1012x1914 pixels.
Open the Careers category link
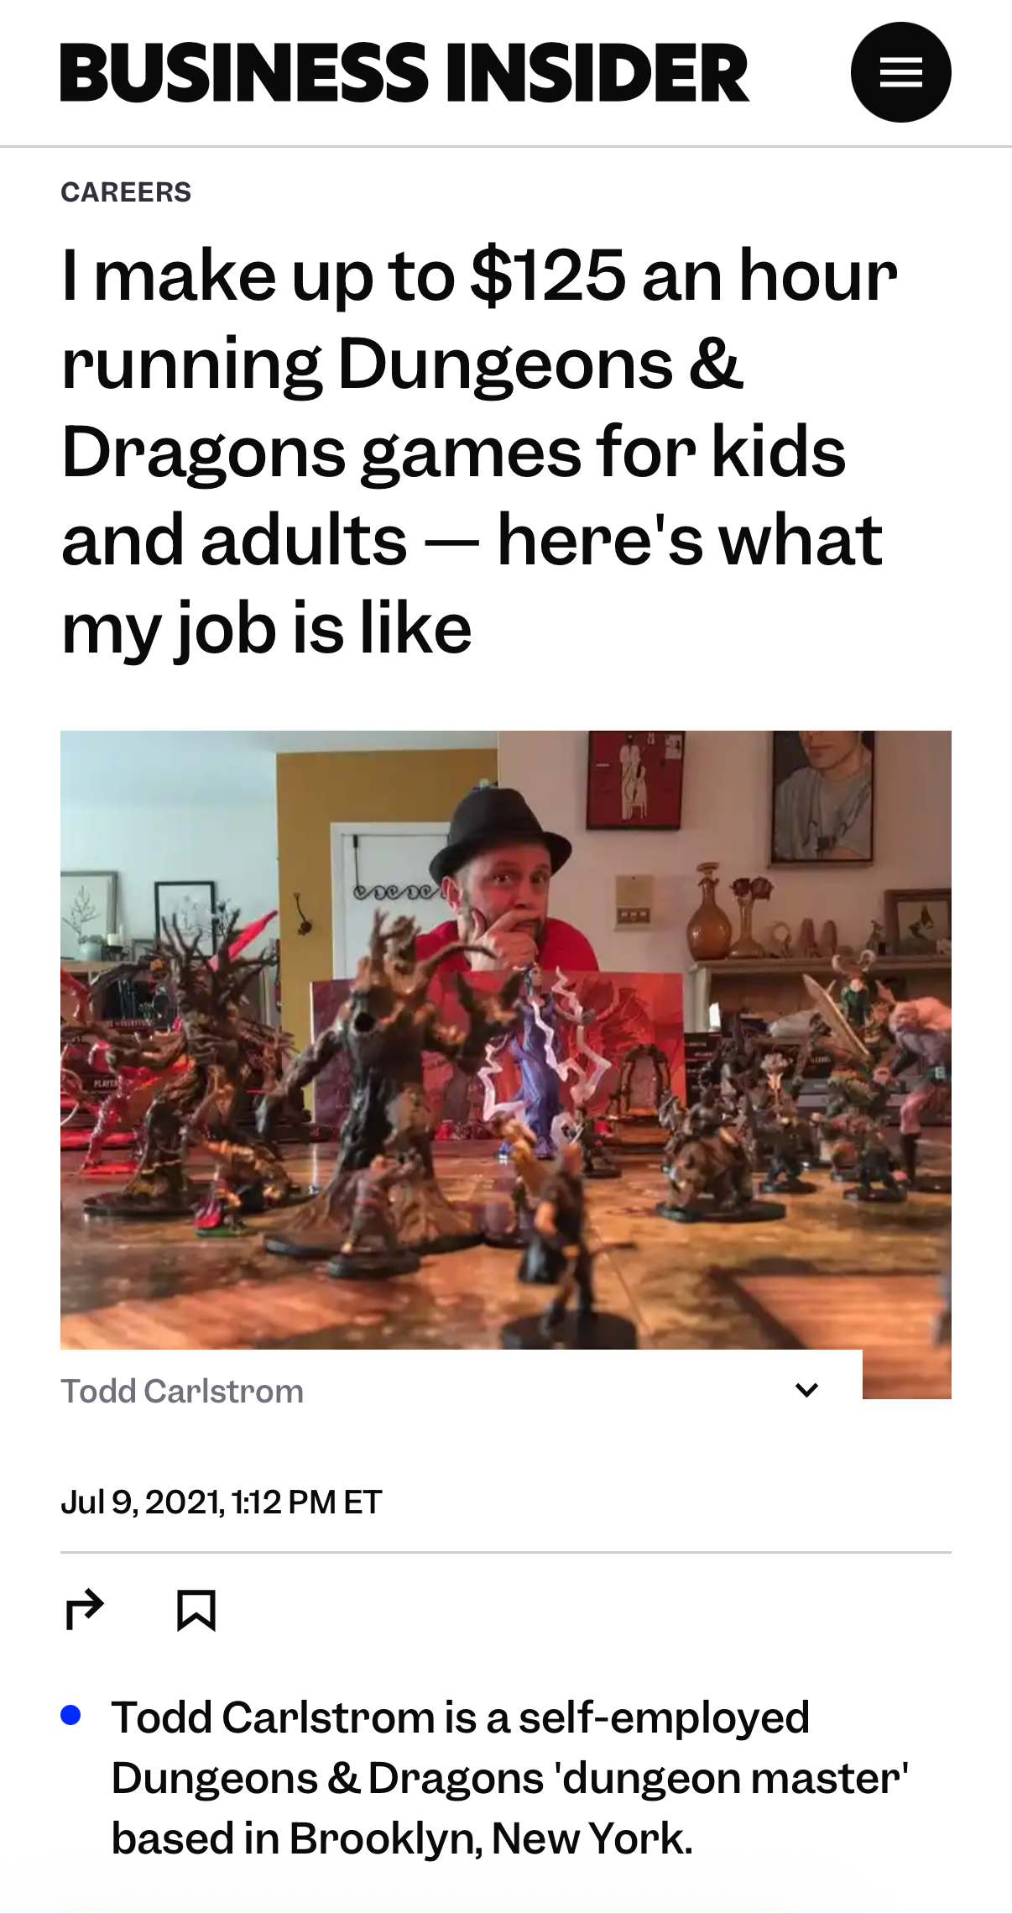[126, 192]
